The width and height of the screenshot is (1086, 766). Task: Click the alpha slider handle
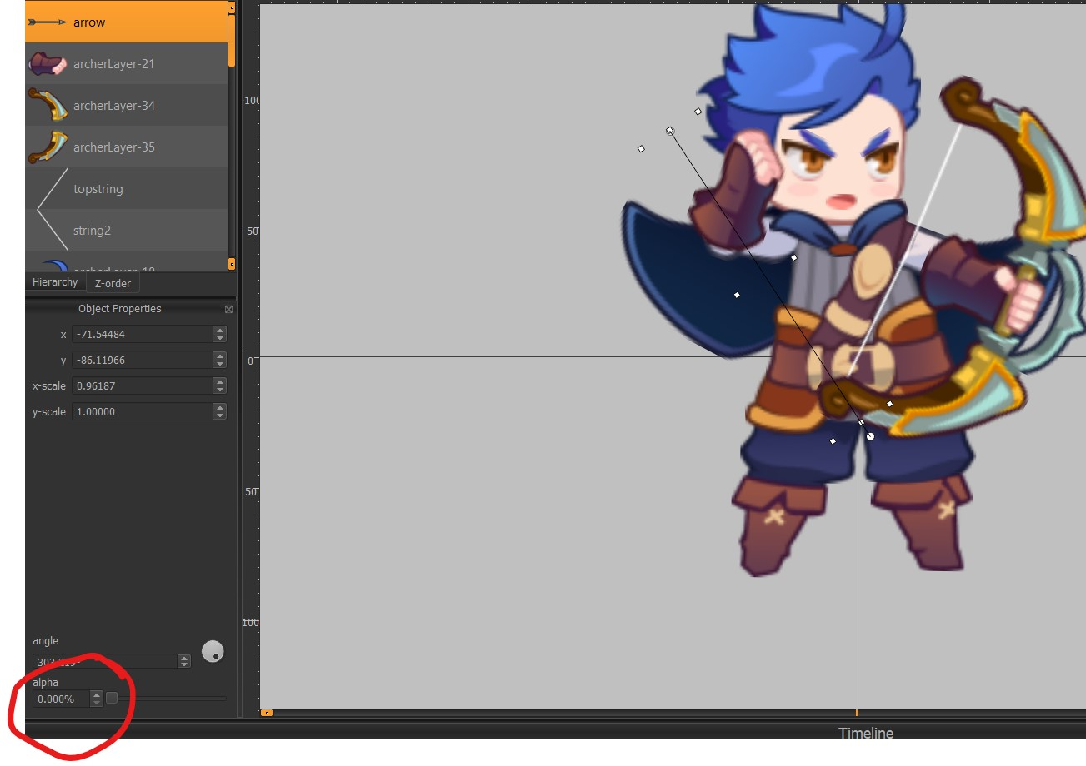tap(112, 698)
